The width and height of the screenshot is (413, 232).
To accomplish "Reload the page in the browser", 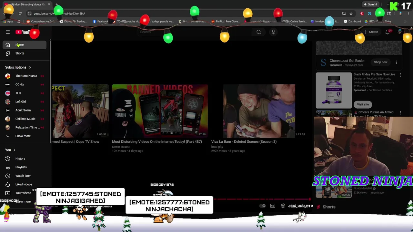I will [x=20, y=14].
